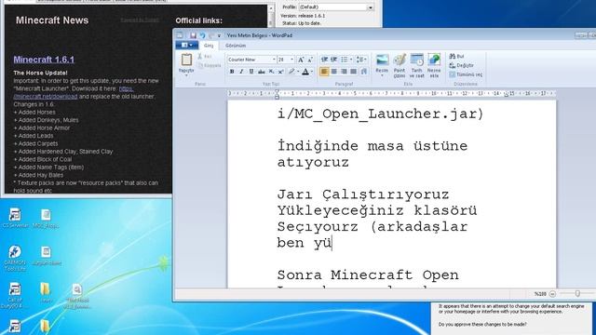The height and width of the screenshot is (335, 596).
Task: Toggle Italic formatting
Action: tap(241, 72)
